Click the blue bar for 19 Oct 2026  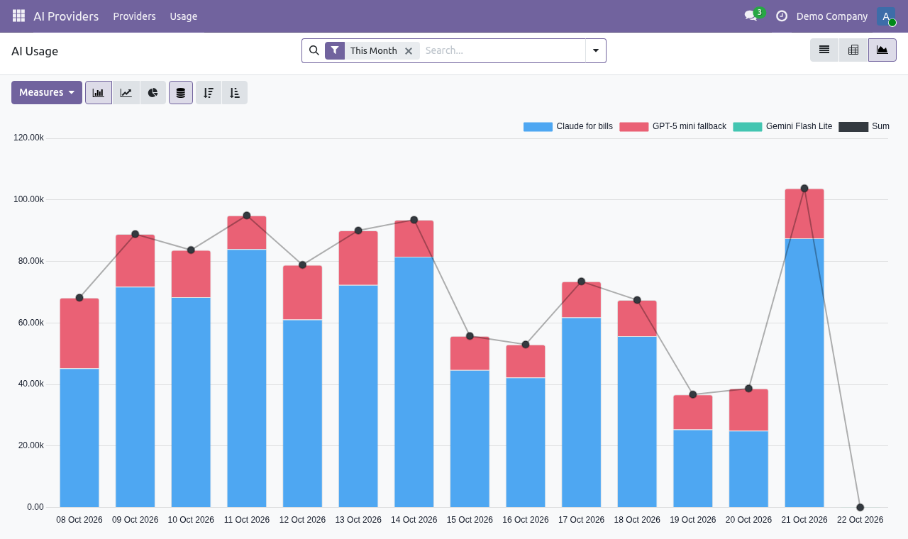coord(693,469)
